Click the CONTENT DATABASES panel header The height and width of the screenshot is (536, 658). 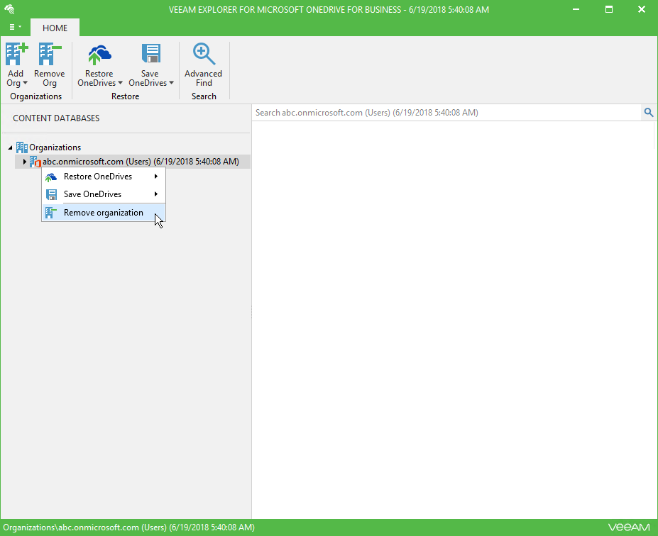pos(56,118)
